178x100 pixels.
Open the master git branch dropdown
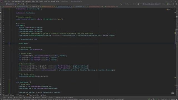point(10,4)
